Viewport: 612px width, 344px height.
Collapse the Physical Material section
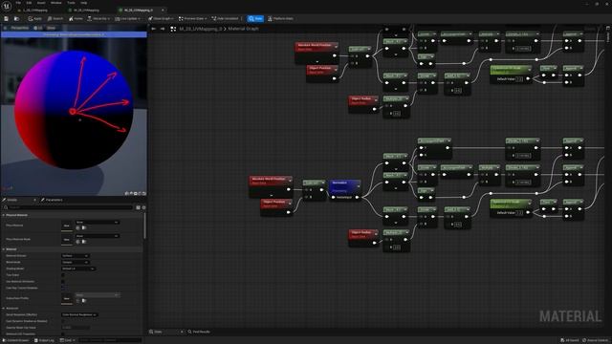pyautogui.click(x=4, y=215)
